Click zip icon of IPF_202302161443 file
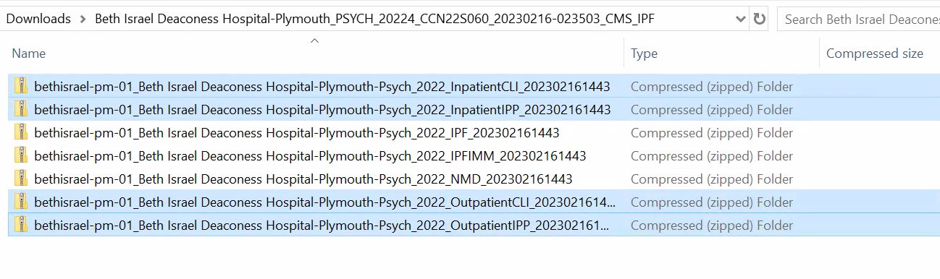 pyautogui.click(x=20, y=133)
